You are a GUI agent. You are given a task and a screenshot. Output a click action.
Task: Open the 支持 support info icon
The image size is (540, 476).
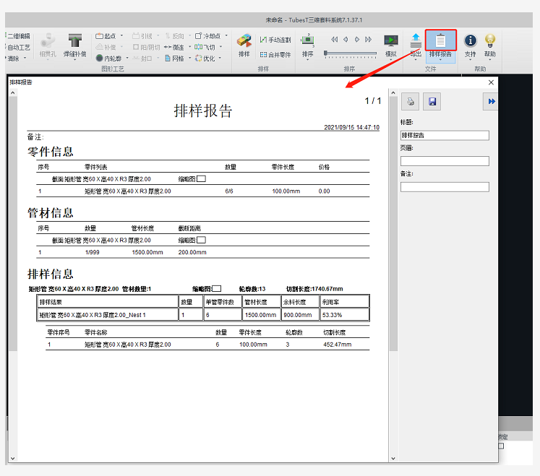471,45
